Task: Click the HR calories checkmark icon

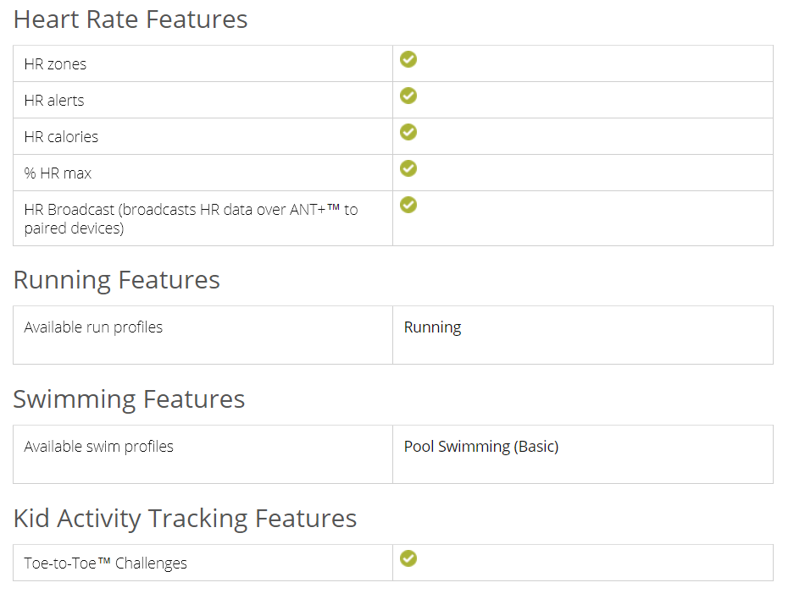Action: [408, 132]
